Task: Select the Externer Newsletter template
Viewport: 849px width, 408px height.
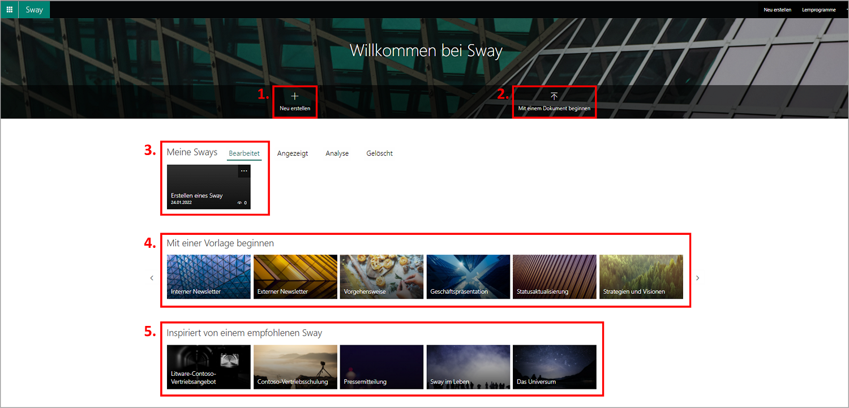Action: pos(295,277)
